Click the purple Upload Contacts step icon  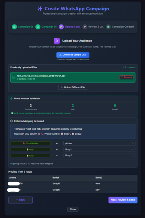click(x=61, y=27)
